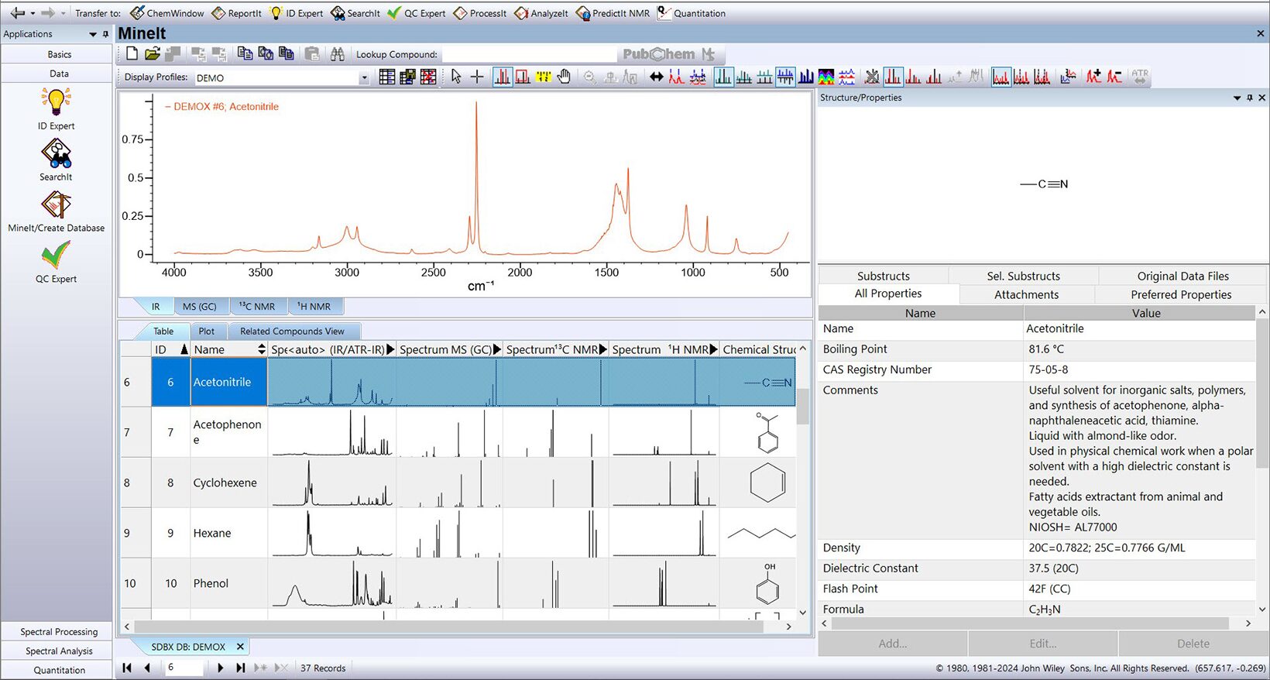Switch to the MS (GC) spectrum tab
Screen dimensions: 1270x680
pos(199,307)
